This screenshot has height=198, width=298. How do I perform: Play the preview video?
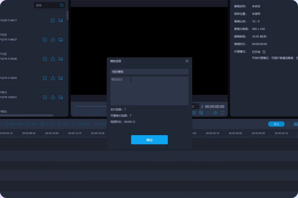[x=76, y=113]
